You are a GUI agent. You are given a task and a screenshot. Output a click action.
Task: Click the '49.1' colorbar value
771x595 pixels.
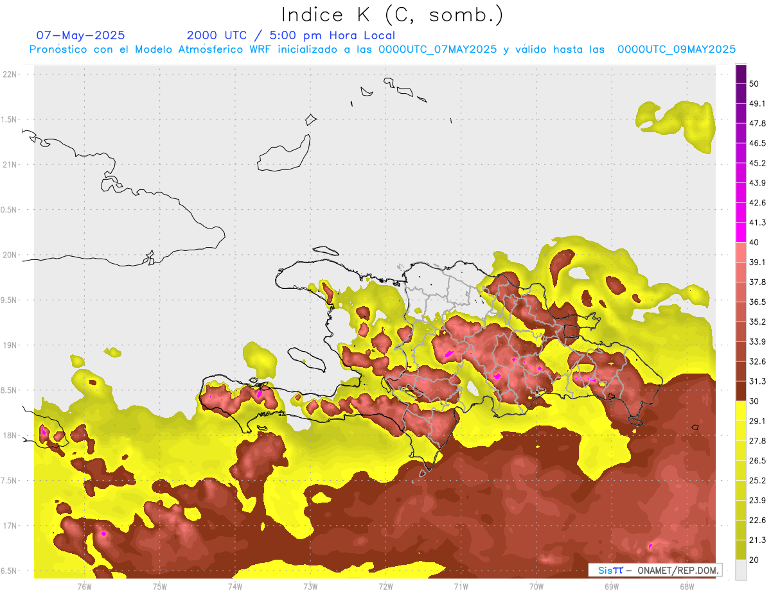(758, 103)
